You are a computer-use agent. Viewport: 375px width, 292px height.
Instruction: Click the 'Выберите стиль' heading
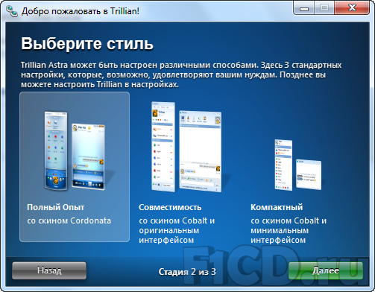[87, 44]
